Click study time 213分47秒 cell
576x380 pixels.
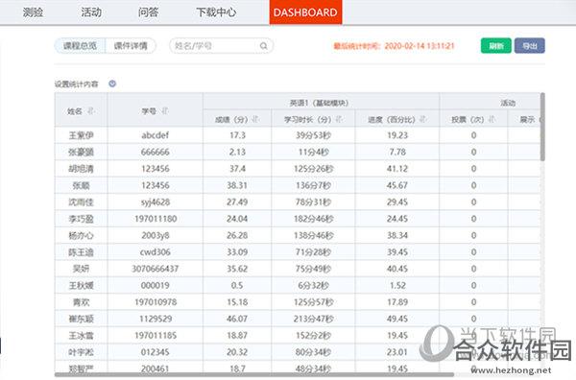point(313,319)
